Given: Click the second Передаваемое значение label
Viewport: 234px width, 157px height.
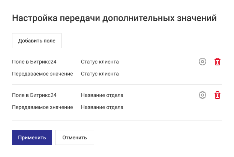Looking at the screenshot, I should (42, 107).
